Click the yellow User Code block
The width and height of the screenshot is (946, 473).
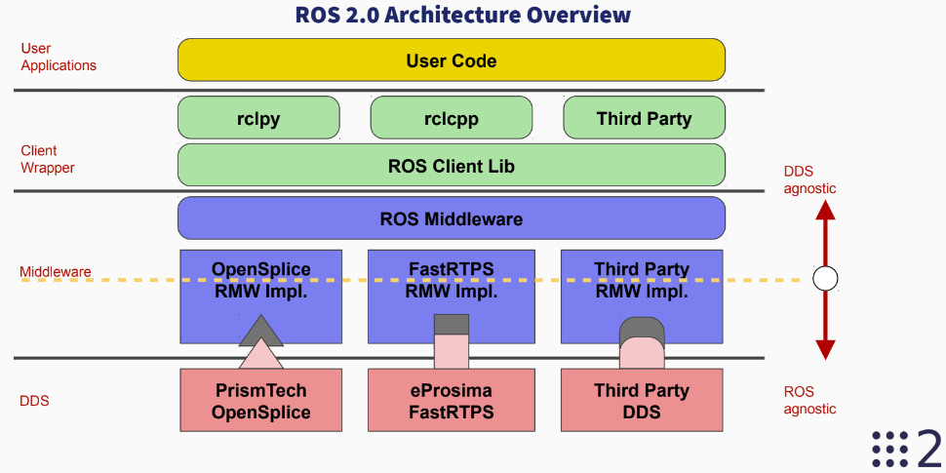point(452,59)
